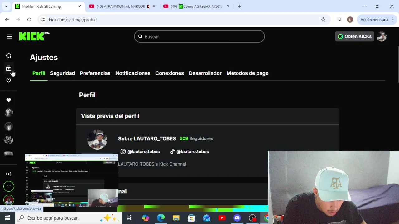
Task: Open the Conexiones tab
Action: click(170, 73)
